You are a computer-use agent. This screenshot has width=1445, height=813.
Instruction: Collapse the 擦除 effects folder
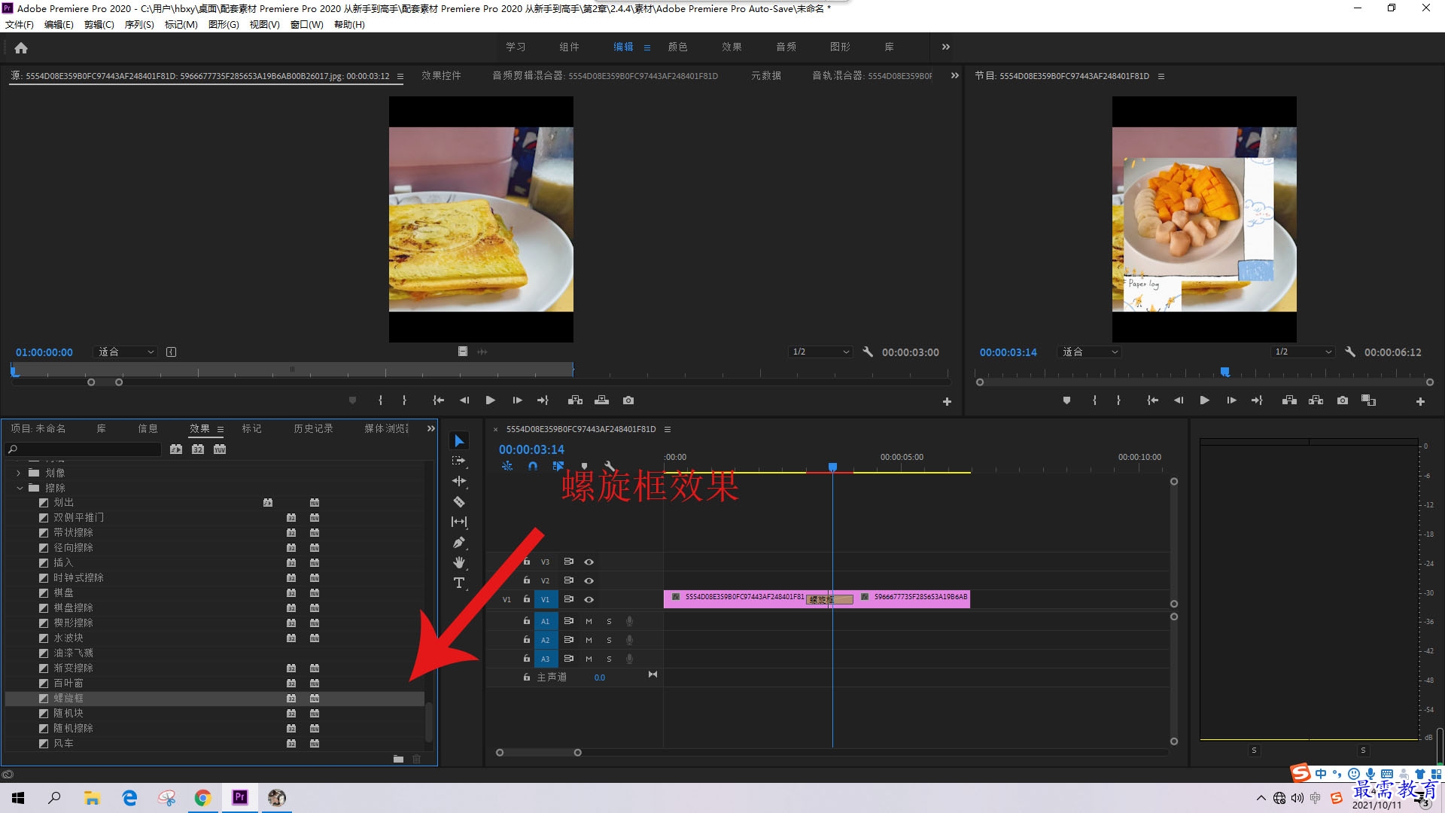(20, 488)
